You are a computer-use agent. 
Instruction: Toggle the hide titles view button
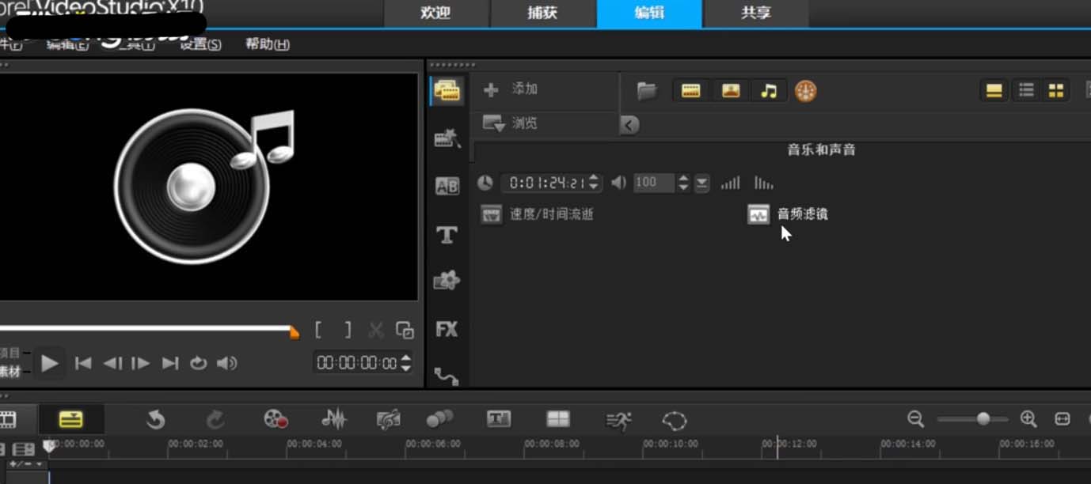point(994,91)
